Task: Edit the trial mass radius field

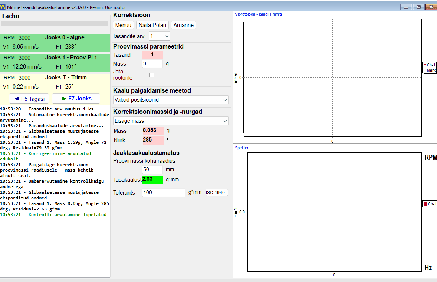Action: 152,170
